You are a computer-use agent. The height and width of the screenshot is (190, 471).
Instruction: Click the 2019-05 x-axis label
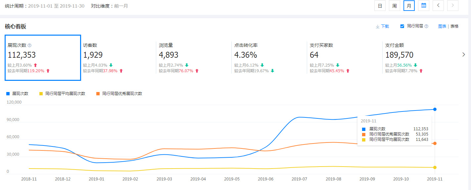[x=232, y=179]
